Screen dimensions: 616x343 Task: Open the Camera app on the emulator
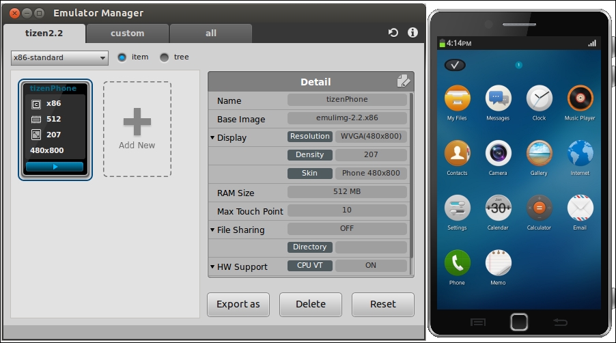pos(498,153)
